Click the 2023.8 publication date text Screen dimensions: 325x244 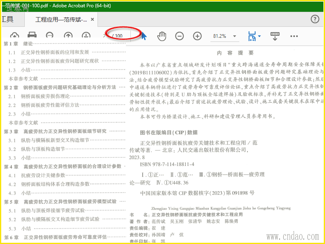coord(137,157)
